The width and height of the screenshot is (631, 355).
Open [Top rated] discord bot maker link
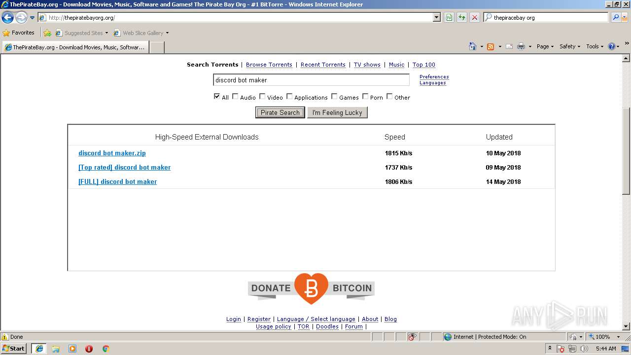click(124, 167)
